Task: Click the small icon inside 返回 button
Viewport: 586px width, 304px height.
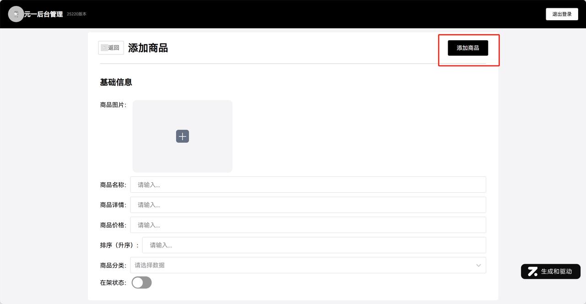Action: click(104, 48)
